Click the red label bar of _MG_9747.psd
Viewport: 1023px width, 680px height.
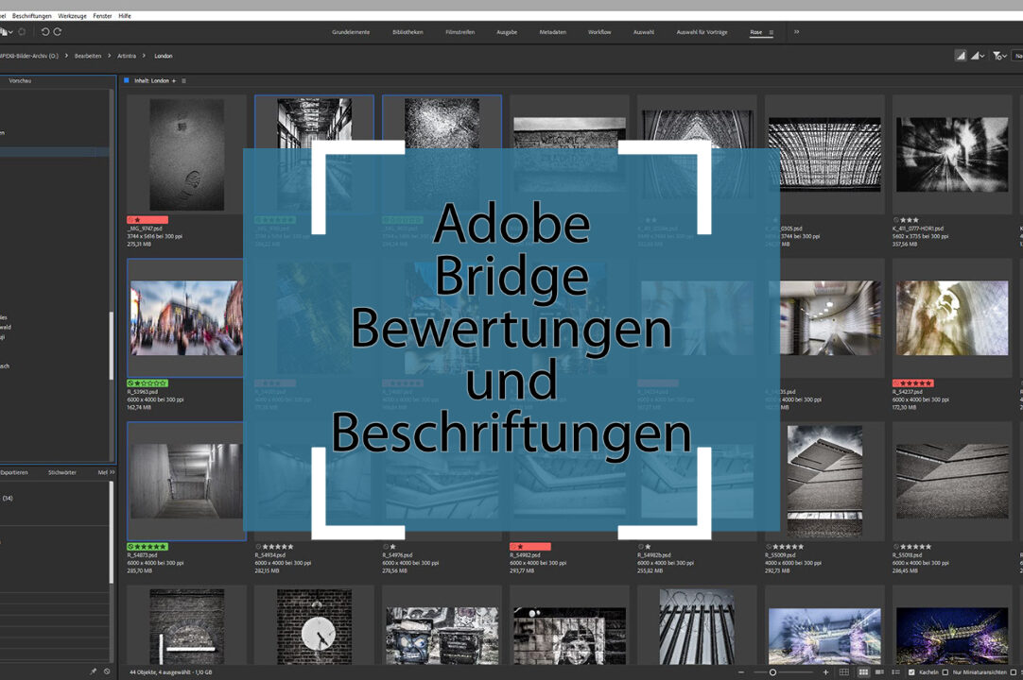147,220
